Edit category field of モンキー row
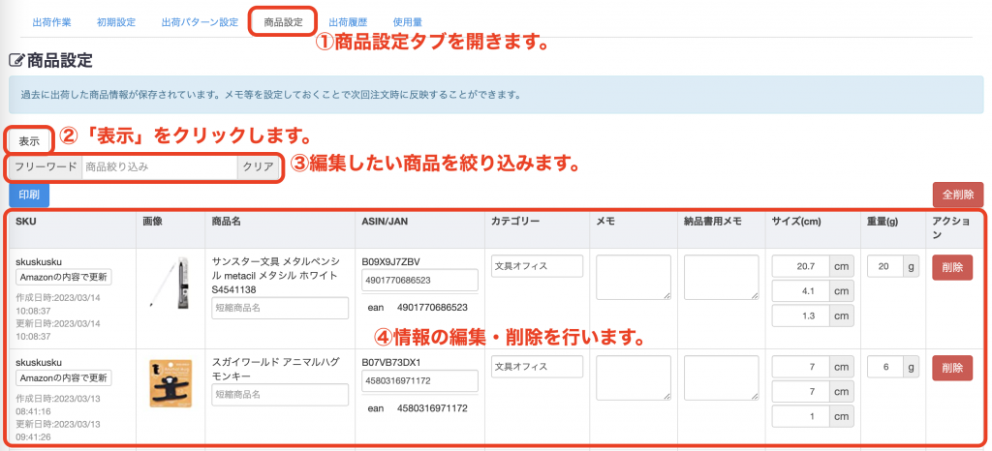This screenshot has height=451, width=992. [537, 367]
